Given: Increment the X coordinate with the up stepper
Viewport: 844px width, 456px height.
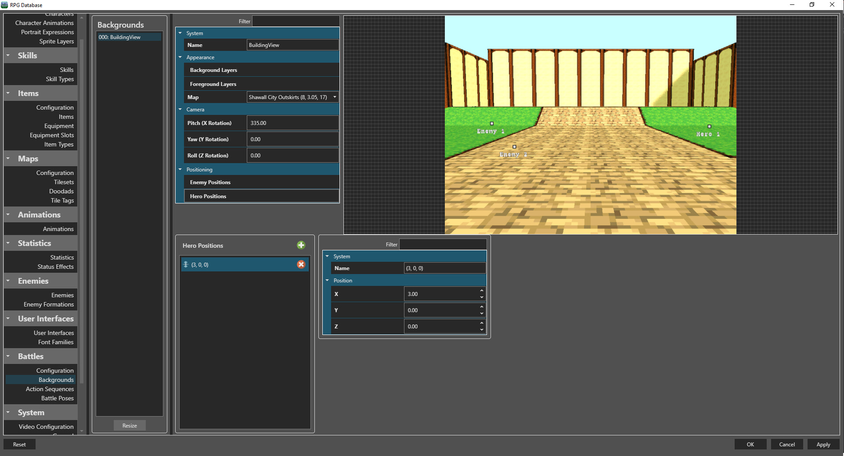Looking at the screenshot, I should click(x=481, y=291).
